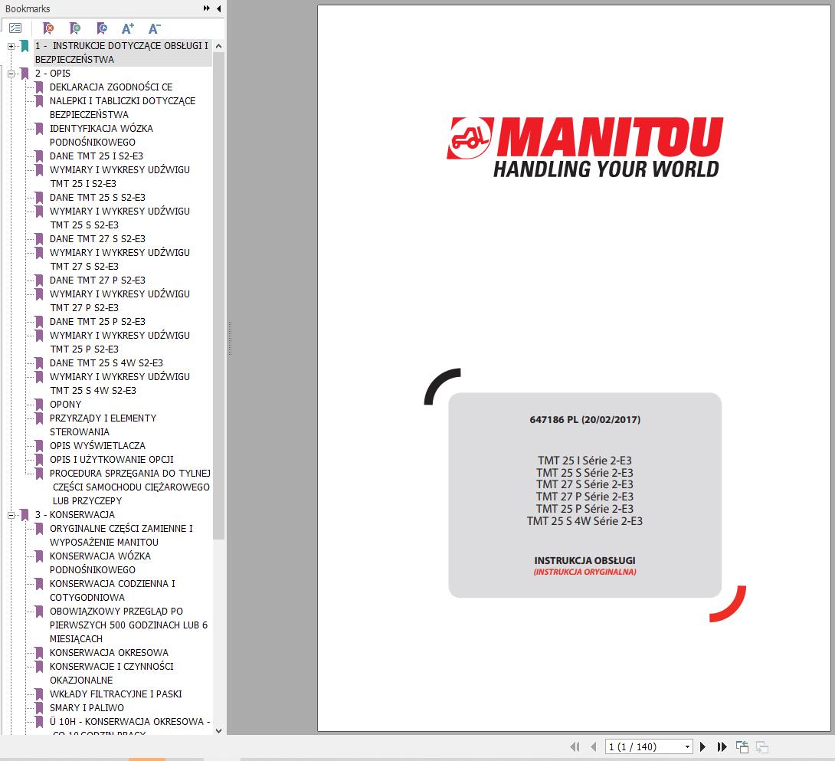
Task: Open WYMIARY I WYKRESY UDŹWIGU TMT 25 P bookmark
Action: point(120,342)
